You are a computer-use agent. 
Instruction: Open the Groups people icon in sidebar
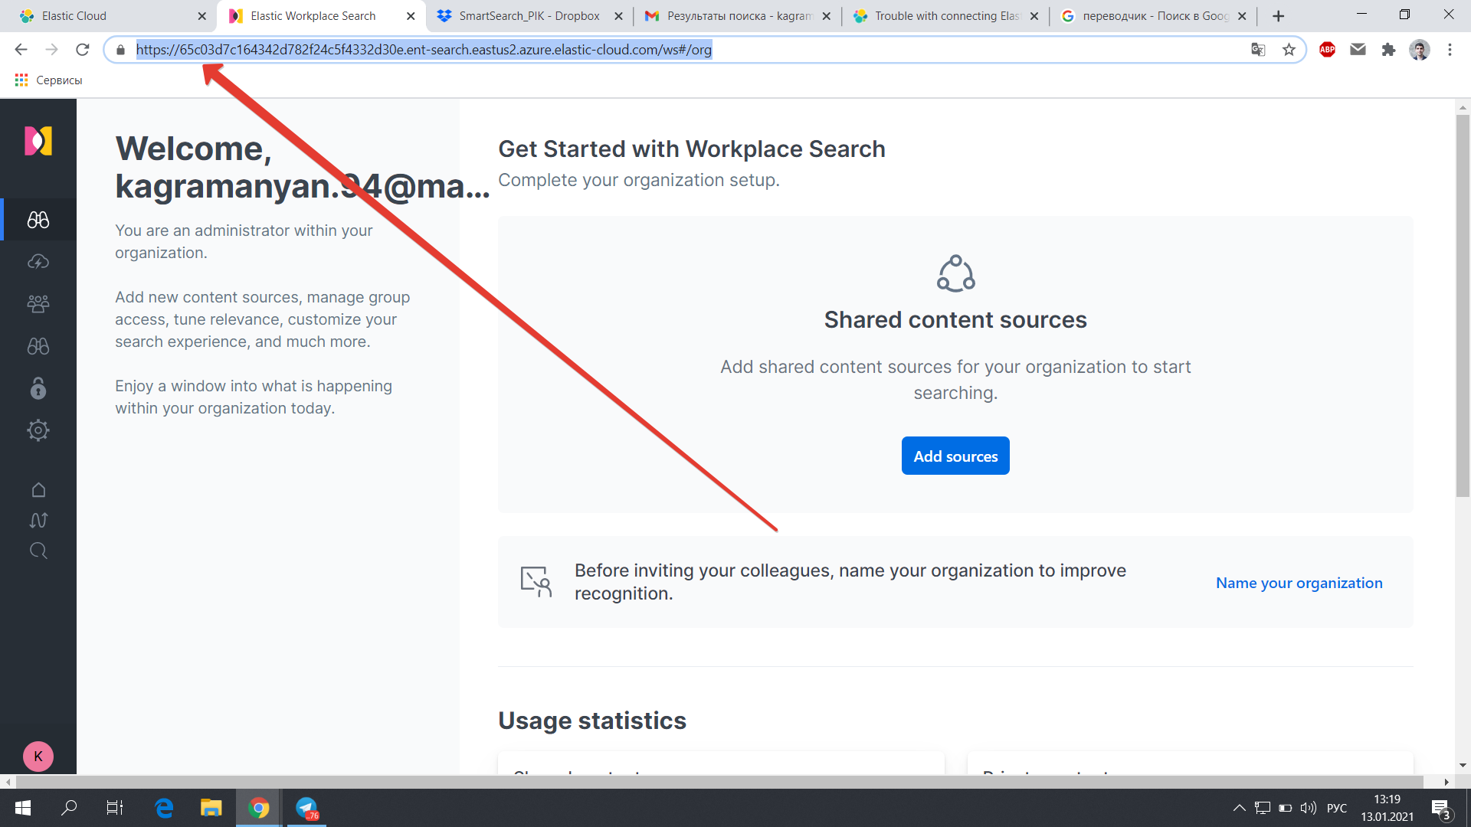click(38, 304)
